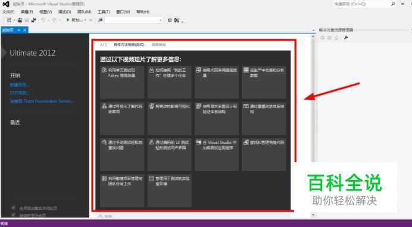Image resolution: width=412 pixels, height=227 pixels.
Task: Click the Solution Explorer Back icon
Action: point(323,38)
